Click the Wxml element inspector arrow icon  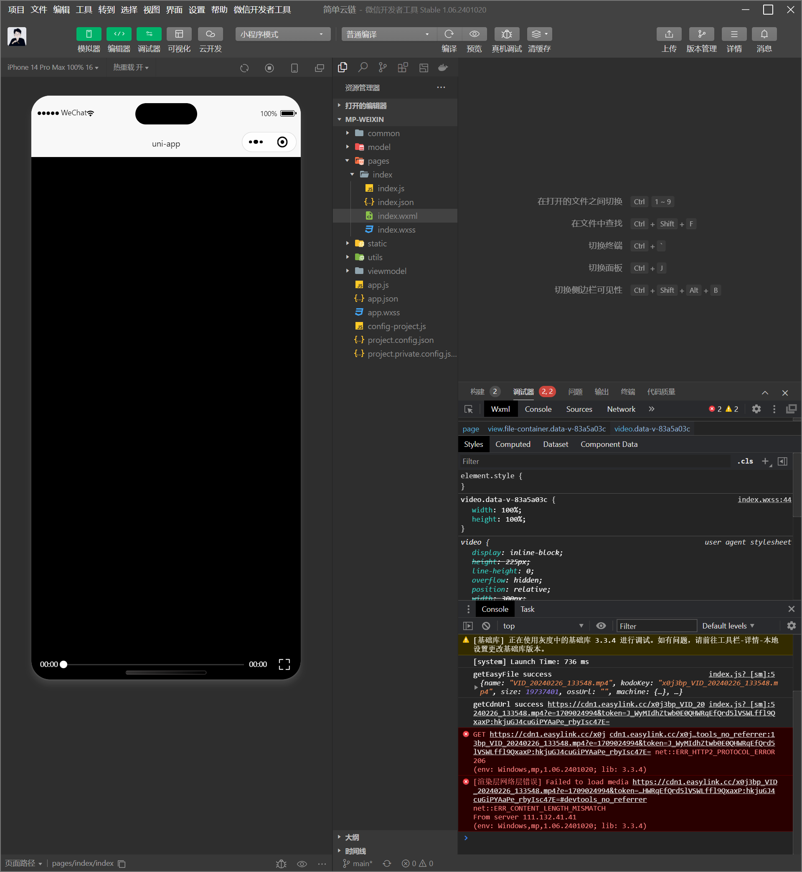coord(468,409)
